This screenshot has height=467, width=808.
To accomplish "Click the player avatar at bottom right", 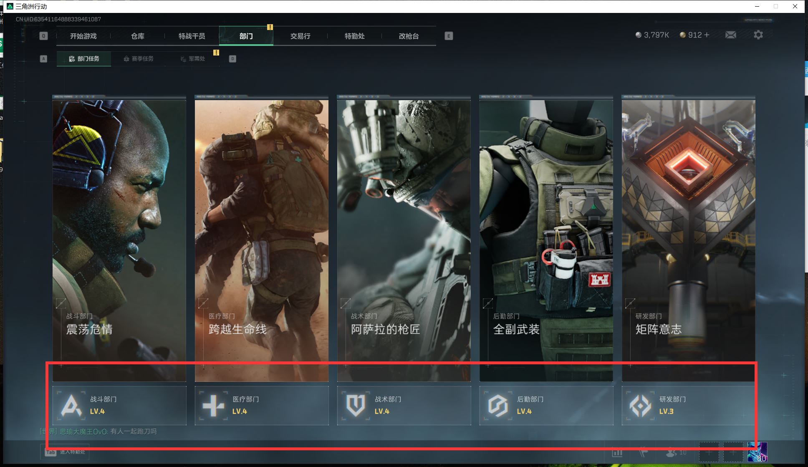I will coord(757,452).
